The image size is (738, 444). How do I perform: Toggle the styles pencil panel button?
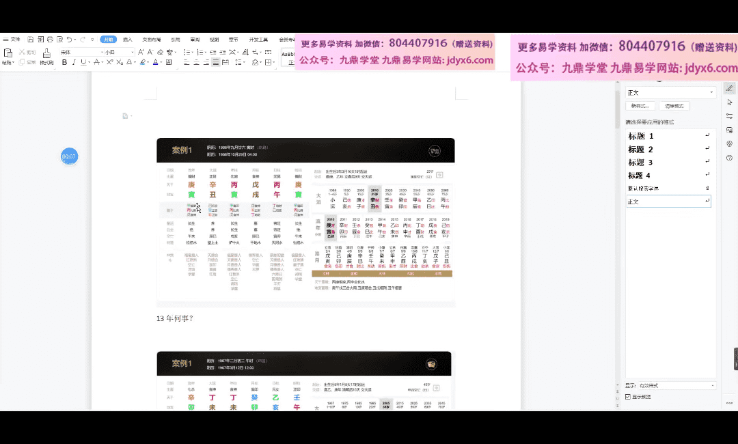click(x=730, y=88)
